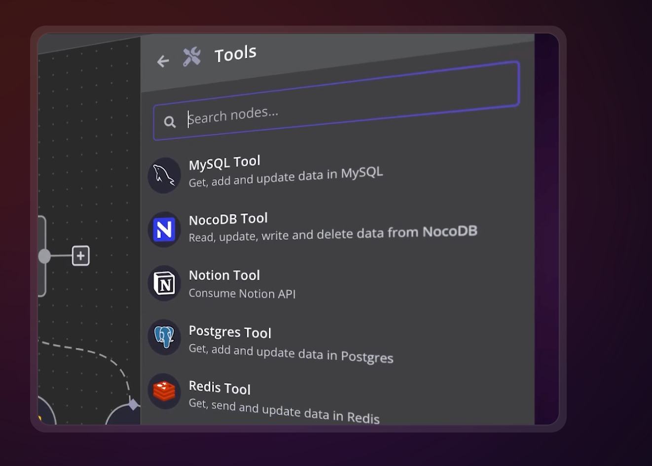This screenshot has width=652, height=466.
Task: Click the magnifier icon in search box
Action: click(170, 122)
